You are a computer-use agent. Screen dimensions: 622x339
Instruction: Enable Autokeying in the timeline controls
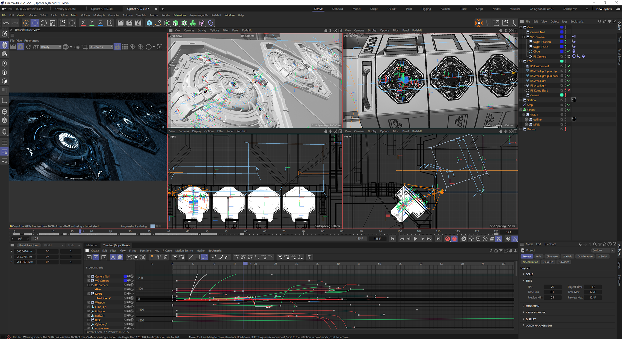(x=455, y=239)
